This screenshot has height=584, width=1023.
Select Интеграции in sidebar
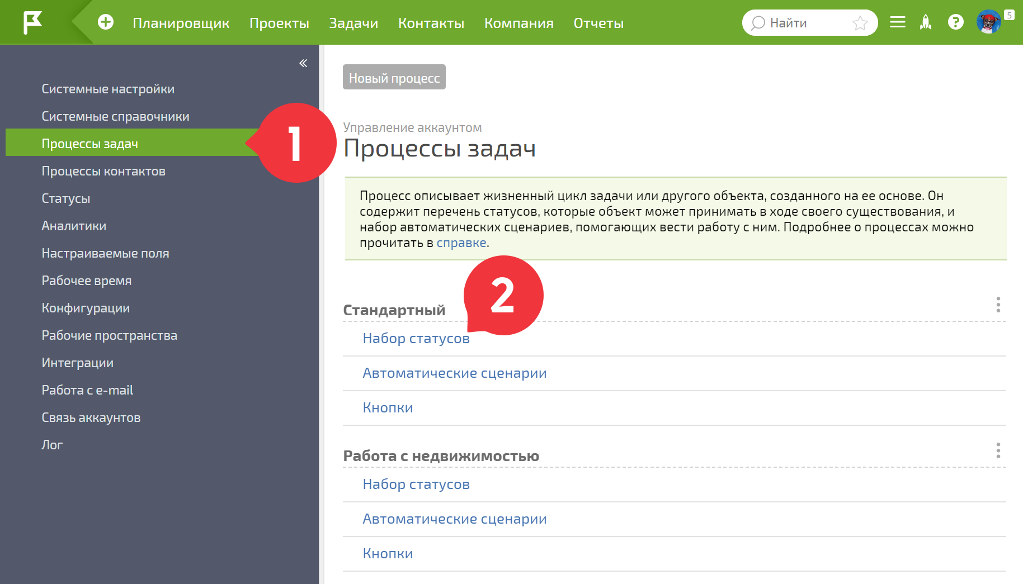pos(77,363)
